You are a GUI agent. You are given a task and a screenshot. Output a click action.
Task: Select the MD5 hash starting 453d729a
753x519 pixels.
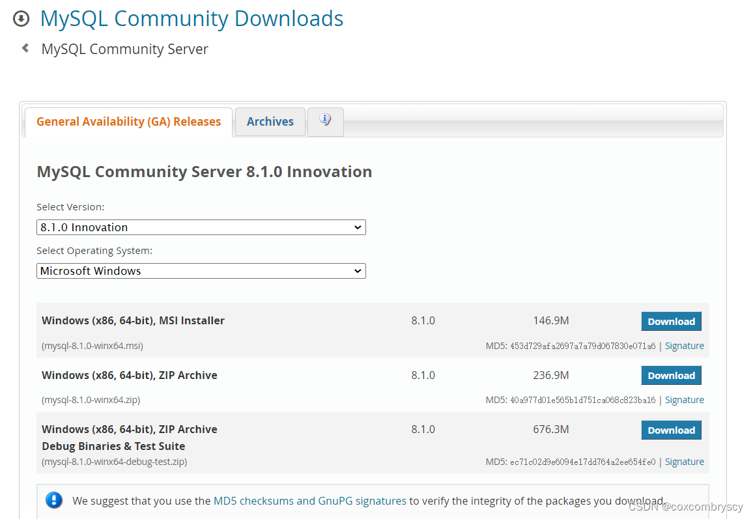tap(582, 346)
